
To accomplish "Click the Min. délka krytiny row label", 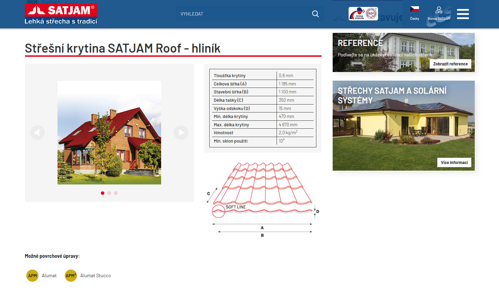I will tap(231, 117).
